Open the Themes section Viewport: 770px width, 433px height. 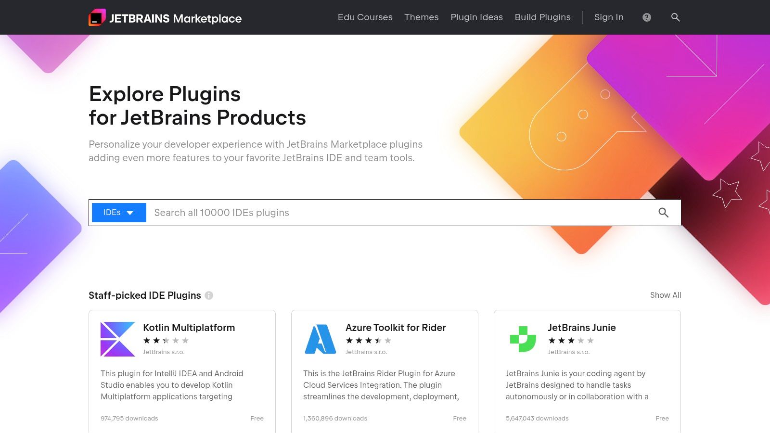click(x=421, y=17)
